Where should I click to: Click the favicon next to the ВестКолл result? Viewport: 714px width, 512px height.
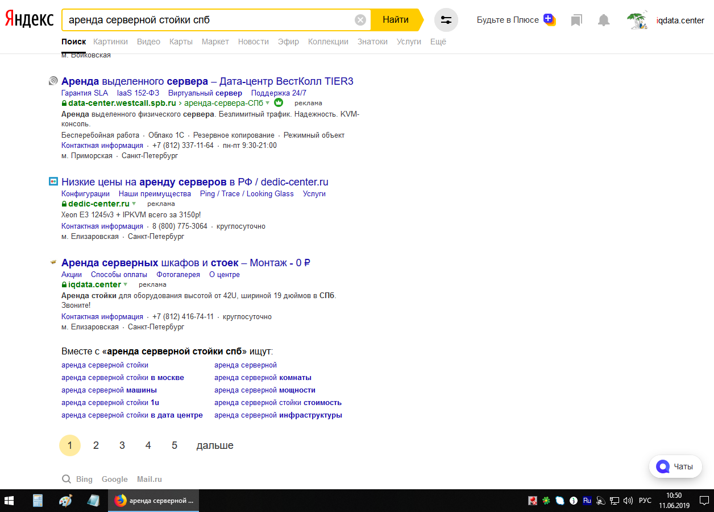coord(53,81)
